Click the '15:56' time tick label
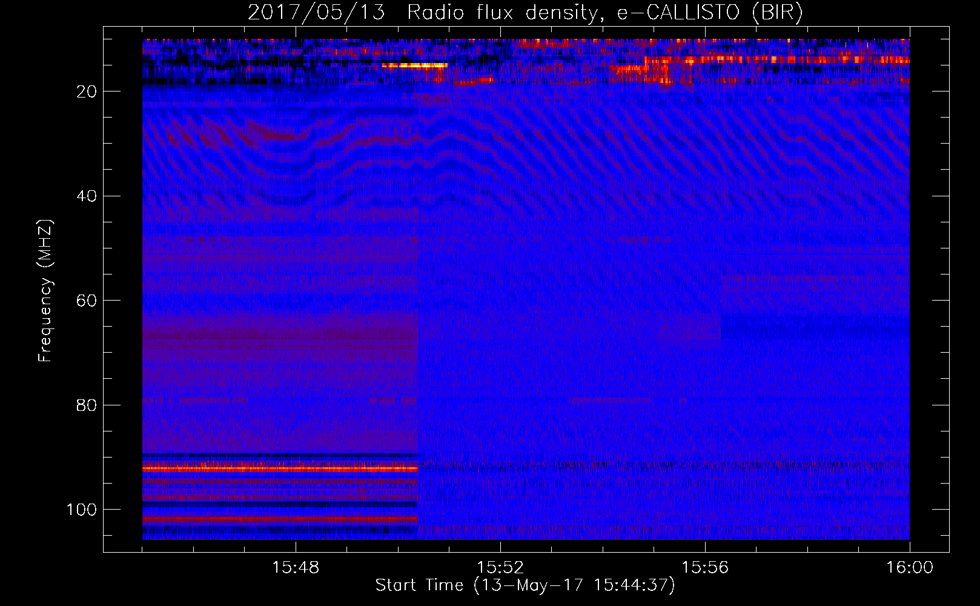Image resolution: width=980 pixels, height=606 pixels. pyautogui.click(x=705, y=568)
